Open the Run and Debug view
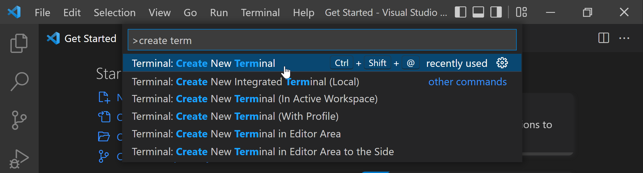Image resolution: width=643 pixels, height=173 pixels. [x=19, y=159]
